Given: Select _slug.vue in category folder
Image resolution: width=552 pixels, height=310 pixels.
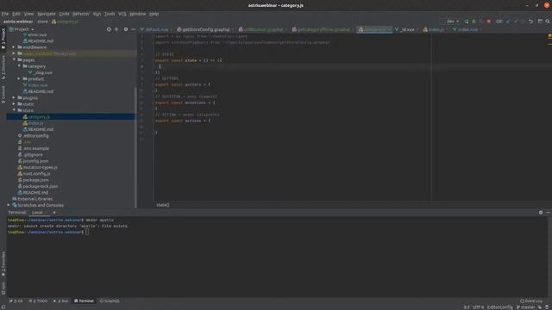Looking at the screenshot, I should (40, 72).
